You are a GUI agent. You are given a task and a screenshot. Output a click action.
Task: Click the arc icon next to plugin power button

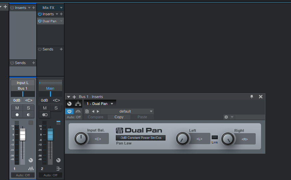click(x=78, y=111)
